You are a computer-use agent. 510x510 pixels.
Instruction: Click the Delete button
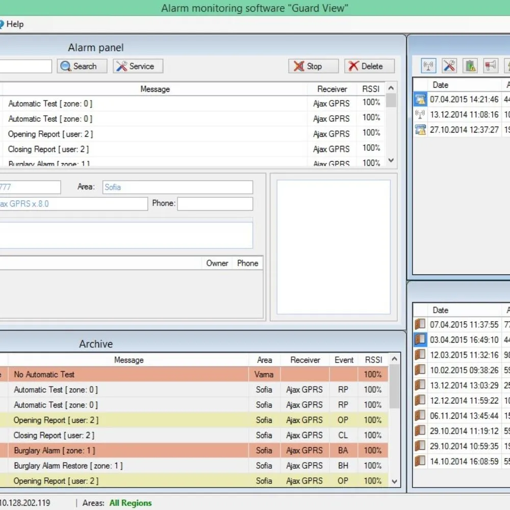[369, 66]
